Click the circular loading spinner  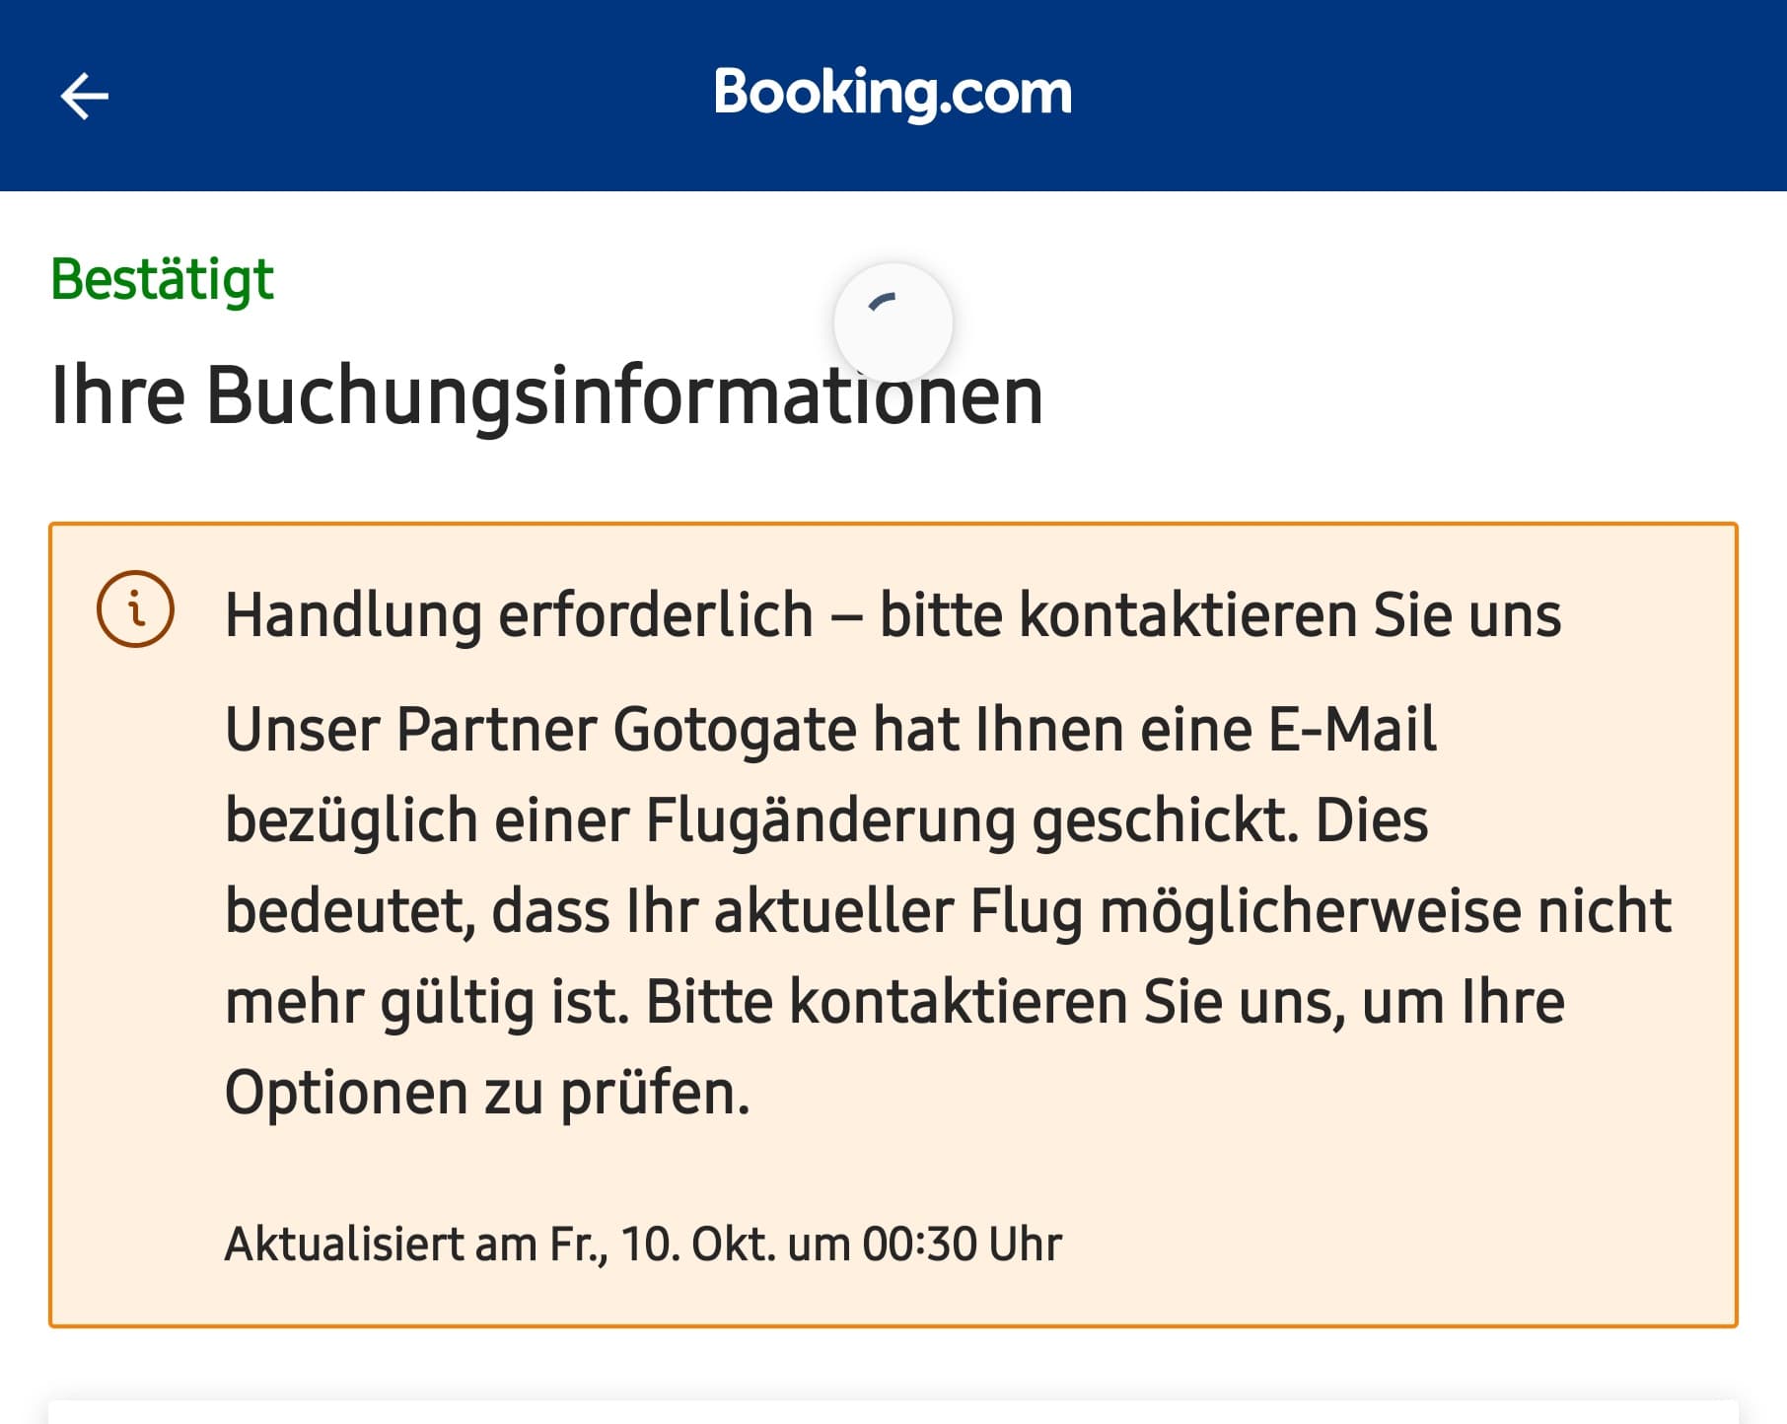893,321
